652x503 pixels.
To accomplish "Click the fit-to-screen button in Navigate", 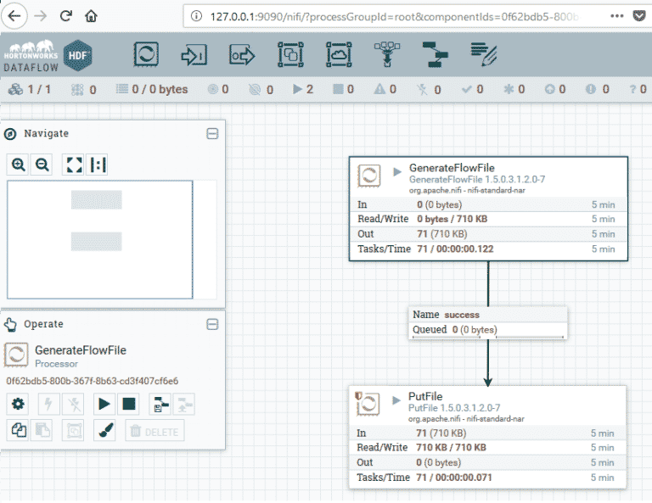I will coord(74,165).
